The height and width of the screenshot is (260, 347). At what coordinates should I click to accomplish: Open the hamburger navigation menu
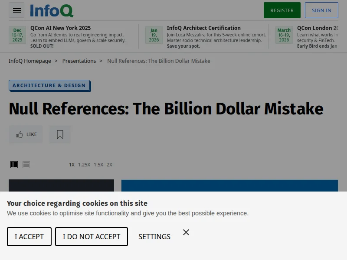[x=16, y=10]
